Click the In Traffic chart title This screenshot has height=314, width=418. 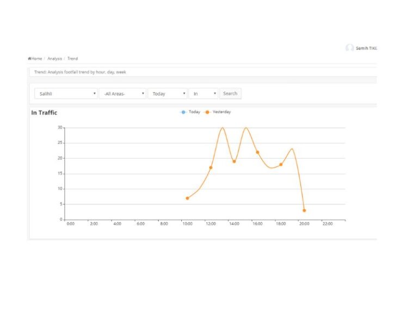tap(44, 113)
